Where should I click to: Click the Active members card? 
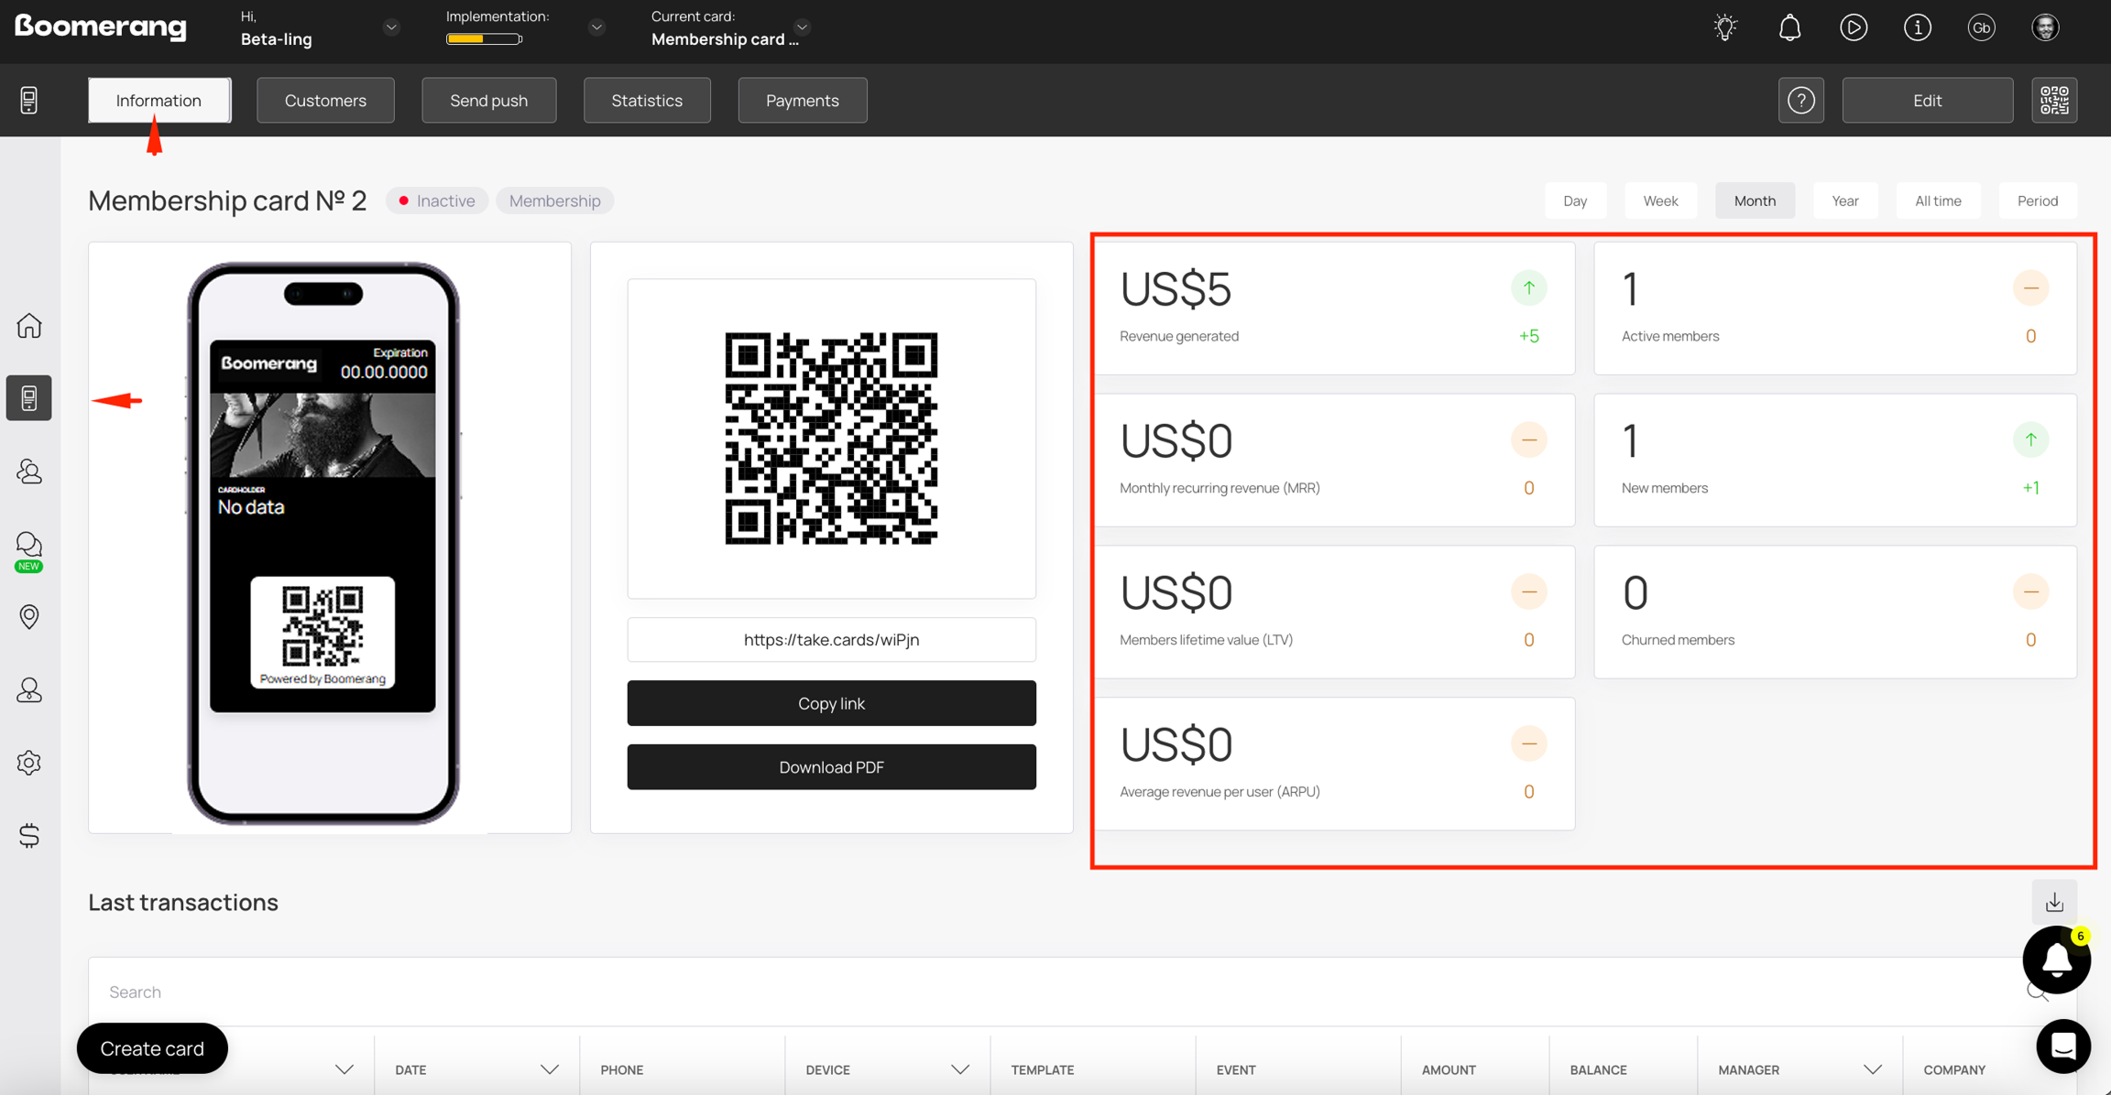tap(1835, 309)
